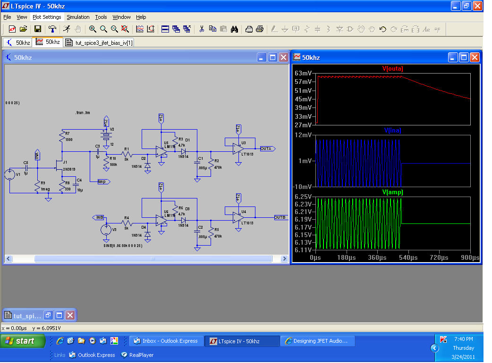Open the Help menu

(x=141, y=17)
